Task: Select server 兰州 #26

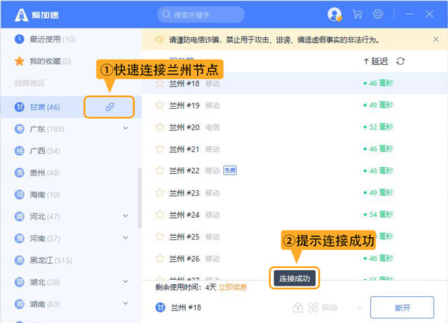Action: (x=295, y=259)
